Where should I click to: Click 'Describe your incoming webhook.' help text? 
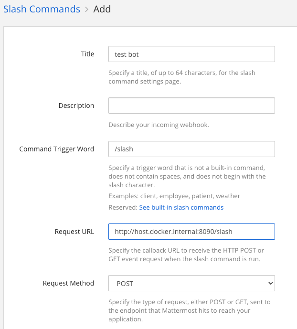159,125
